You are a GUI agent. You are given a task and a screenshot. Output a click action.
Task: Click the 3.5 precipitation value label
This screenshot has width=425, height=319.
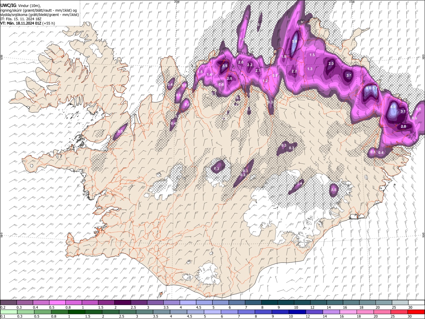pyautogui.click(x=225, y=66)
